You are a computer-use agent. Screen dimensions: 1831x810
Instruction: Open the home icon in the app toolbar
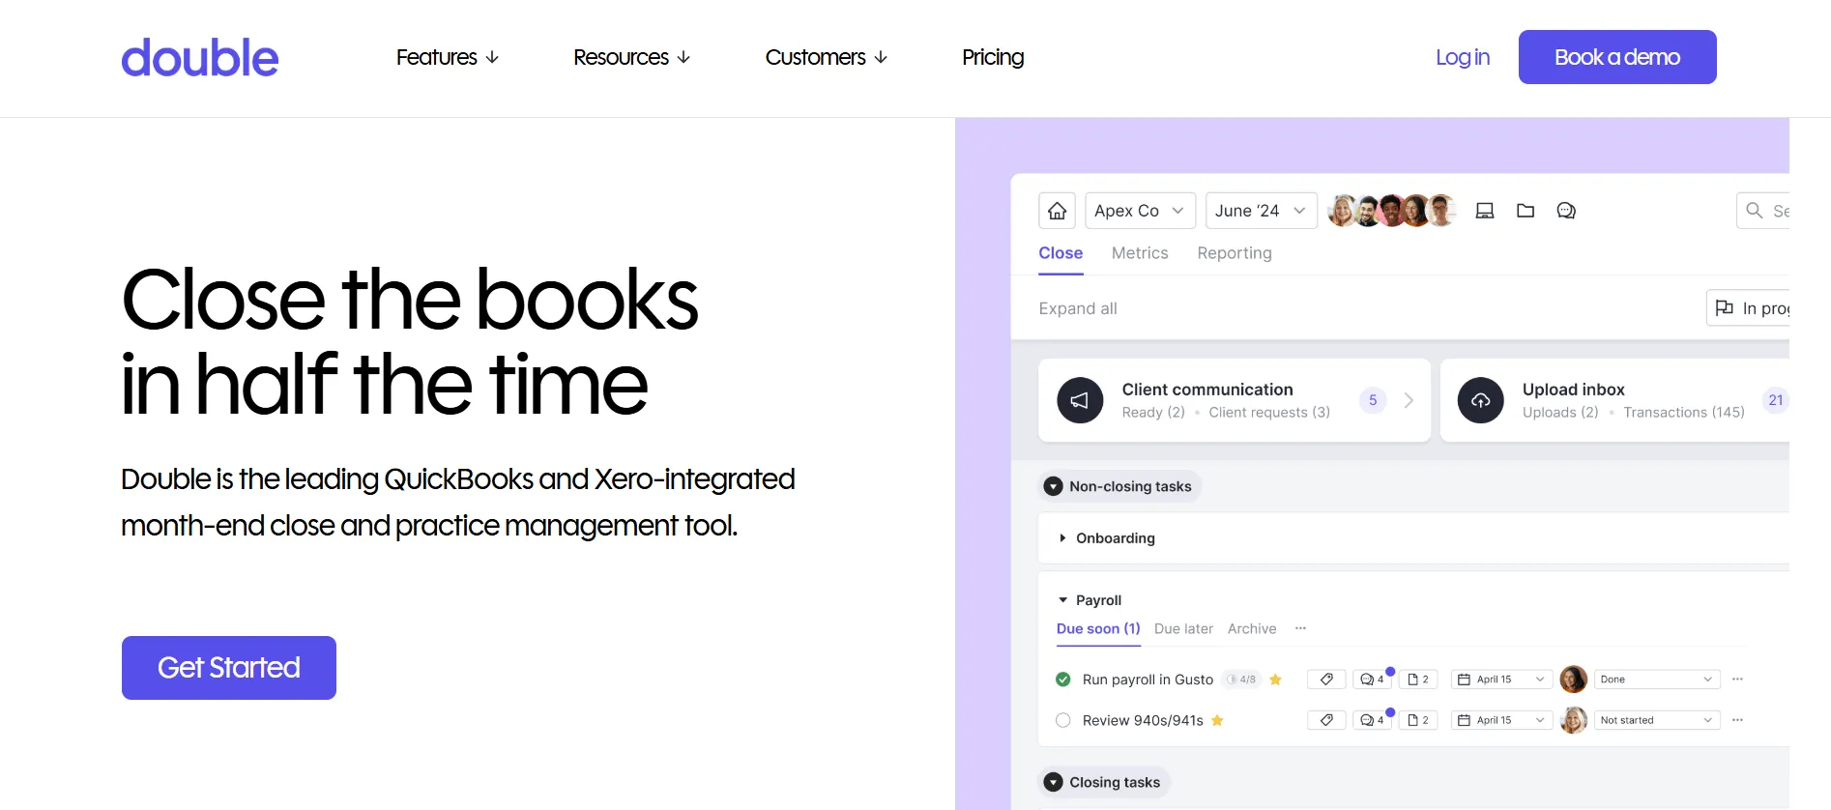pyautogui.click(x=1058, y=211)
